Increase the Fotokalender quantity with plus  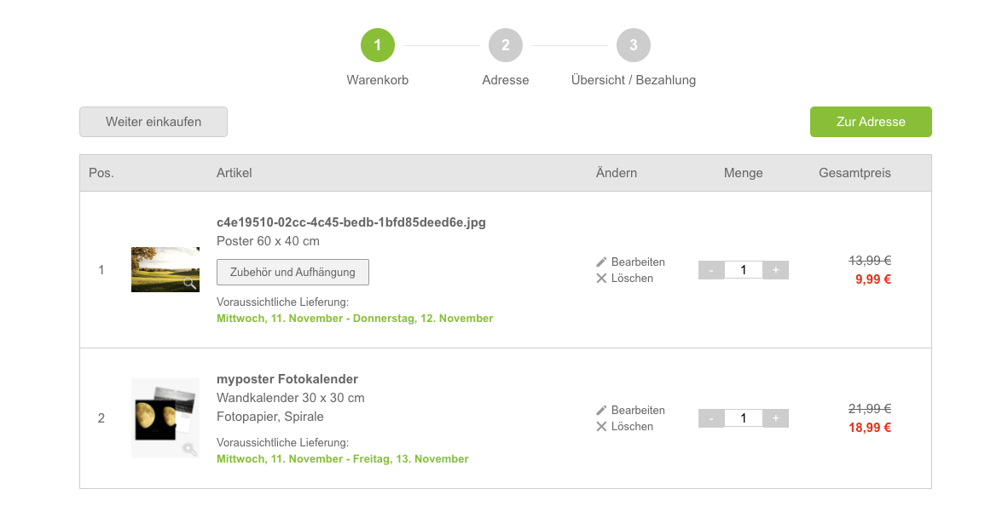pyautogui.click(x=775, y=418)
